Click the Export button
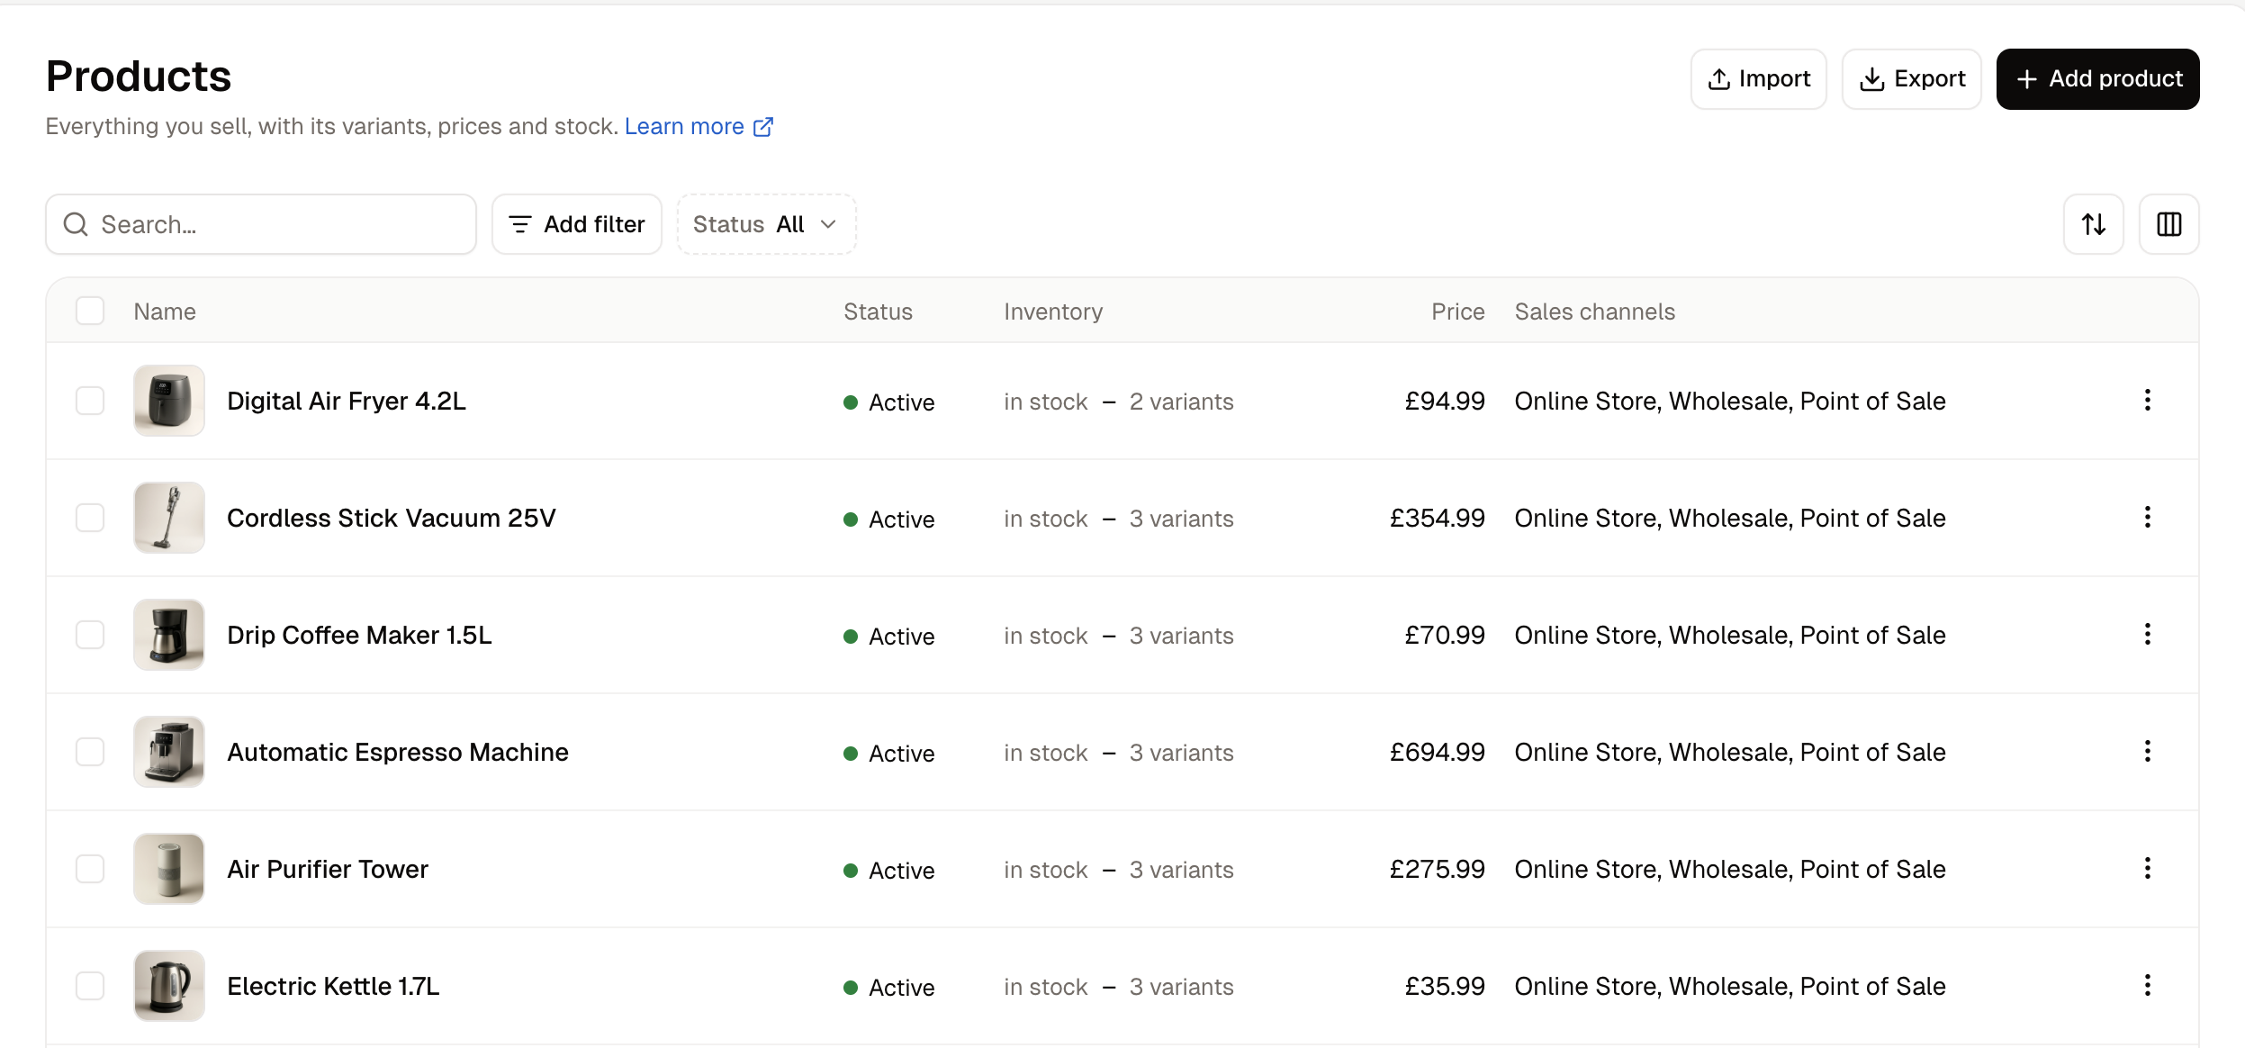The height and width of the screenshot is (1048, 2245). pyautogui.click(x=1911, y=79)
